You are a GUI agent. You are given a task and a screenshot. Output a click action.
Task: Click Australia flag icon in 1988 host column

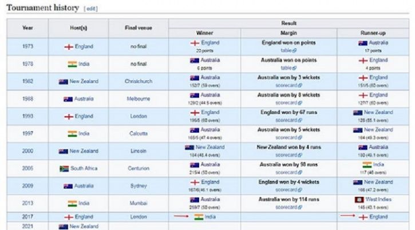pos(68,99)
